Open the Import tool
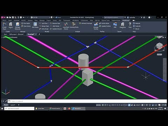168x126 pixels. 10,25
